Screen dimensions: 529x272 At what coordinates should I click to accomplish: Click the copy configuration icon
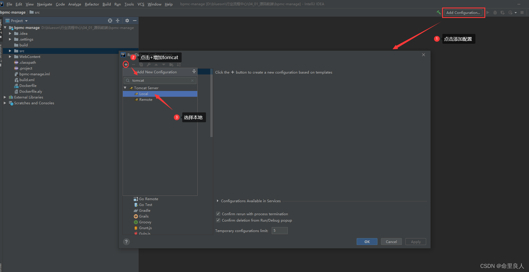coord(141,65)
